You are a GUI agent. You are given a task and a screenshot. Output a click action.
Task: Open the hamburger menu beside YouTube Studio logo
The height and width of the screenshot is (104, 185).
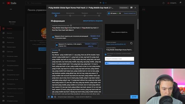click(3, 3)
